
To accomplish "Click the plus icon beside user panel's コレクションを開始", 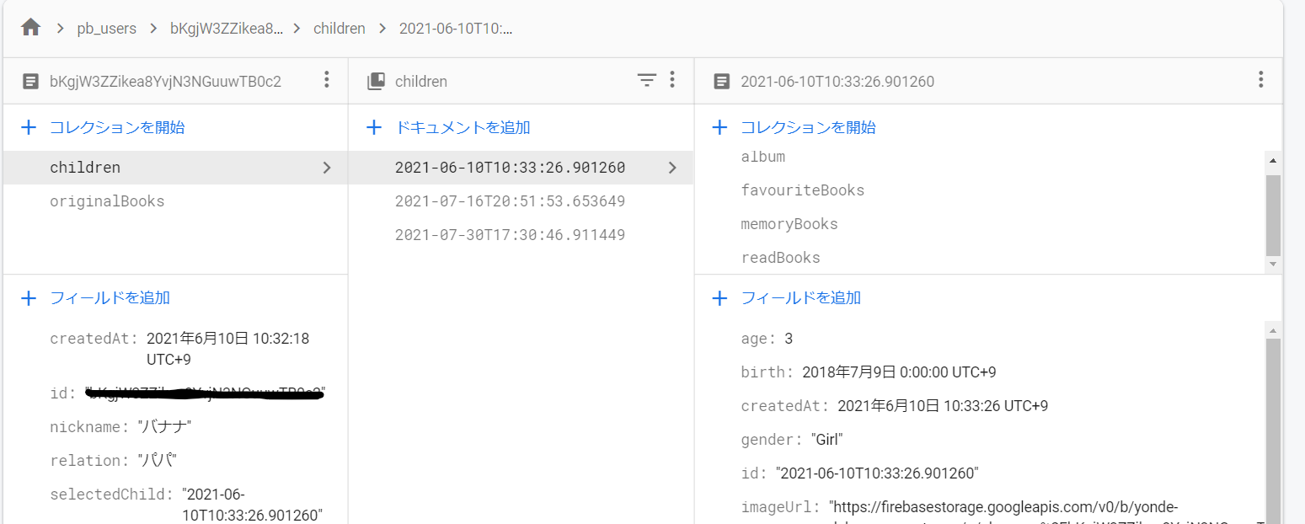I will point(29,128).
